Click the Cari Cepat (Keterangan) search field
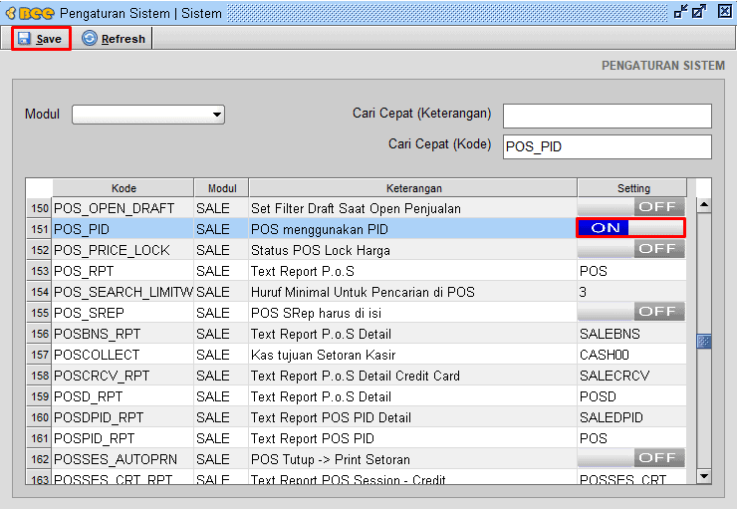Image resolution: width=737 pixels, height=509 pixels. coord(607,116)
